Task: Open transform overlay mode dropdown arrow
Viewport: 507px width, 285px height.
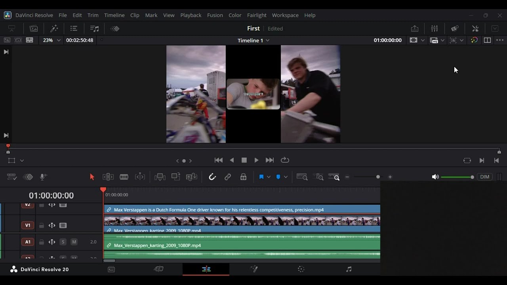Action: 22,160
